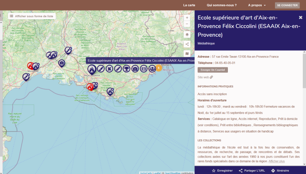This screenshot has height=174, width=306.
Task: Zoom in on the map
Action: [187, 18]
